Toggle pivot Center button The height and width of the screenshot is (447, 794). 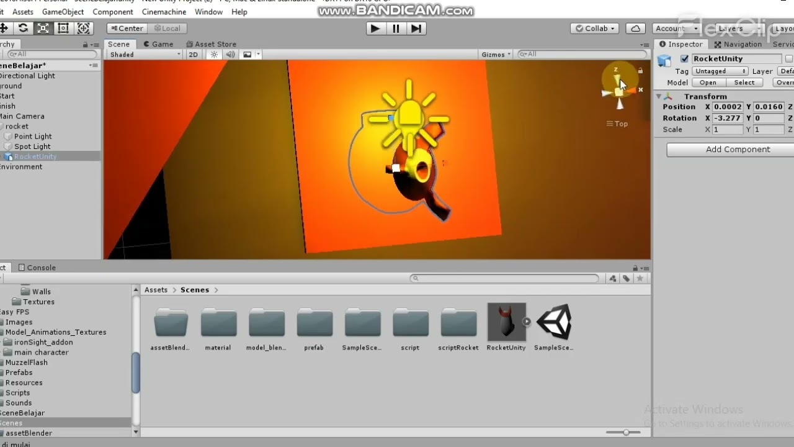pyautogui.click(x=126, y=29)
